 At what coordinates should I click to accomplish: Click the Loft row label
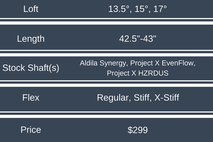(x=31, y=9)
